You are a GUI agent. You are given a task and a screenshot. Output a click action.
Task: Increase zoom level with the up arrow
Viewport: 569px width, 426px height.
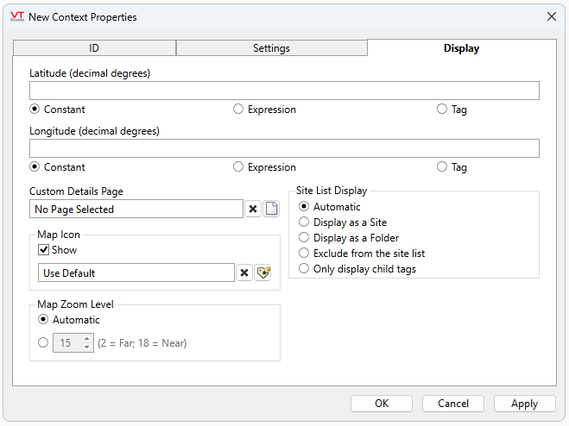pos(86,339)
